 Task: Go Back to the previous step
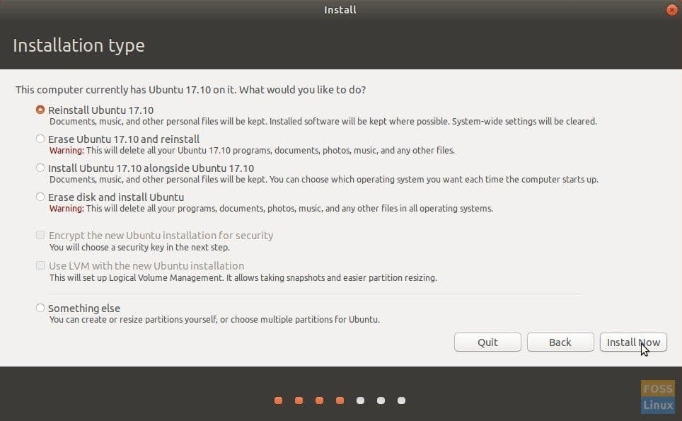point(560,342)
